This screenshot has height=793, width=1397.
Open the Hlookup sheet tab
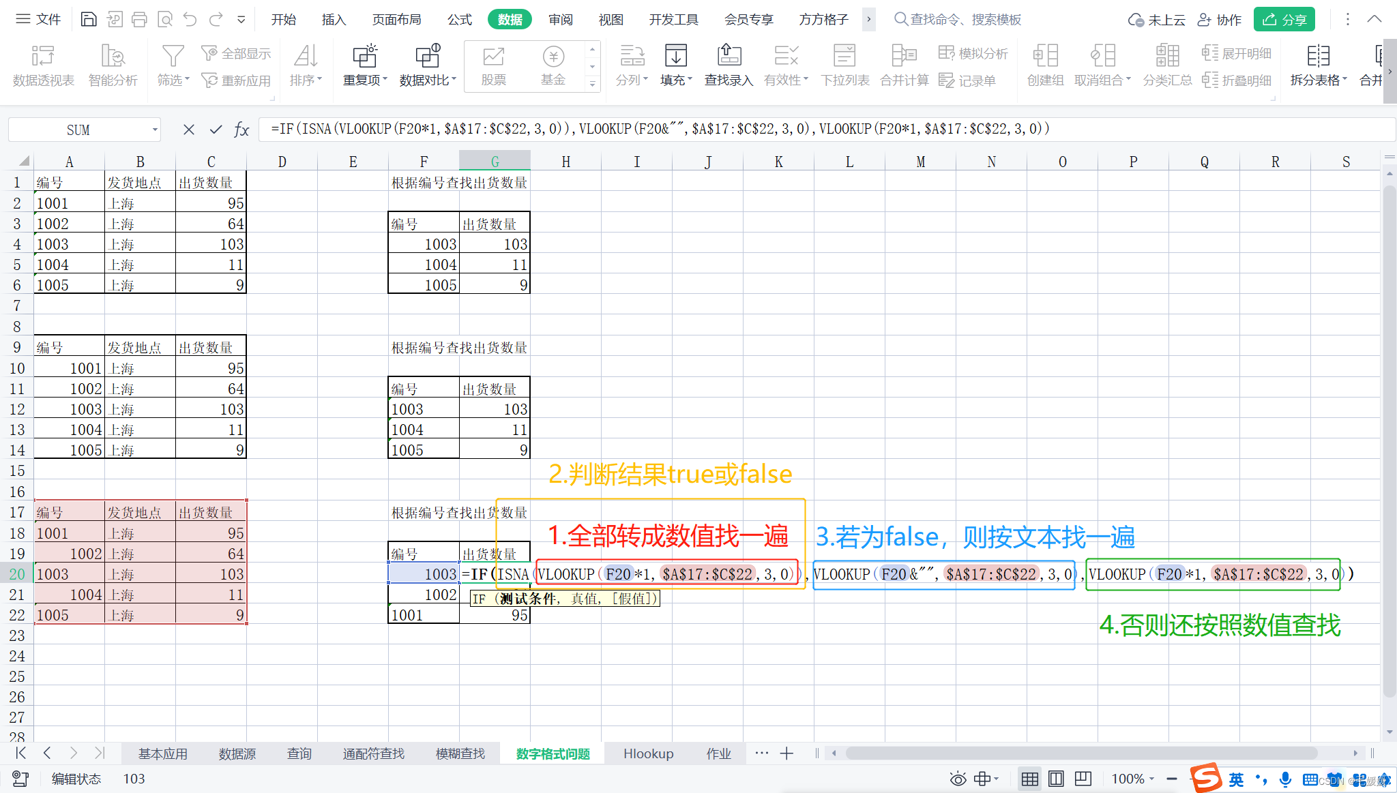[648, 753]
